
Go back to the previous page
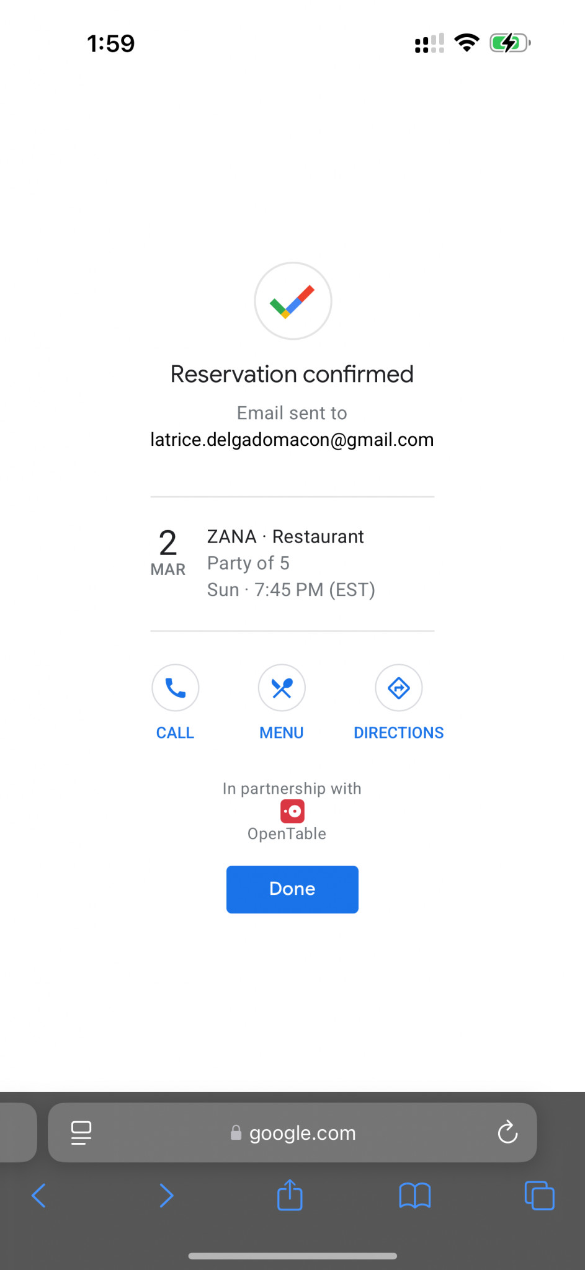click(x=38, y=1195)
